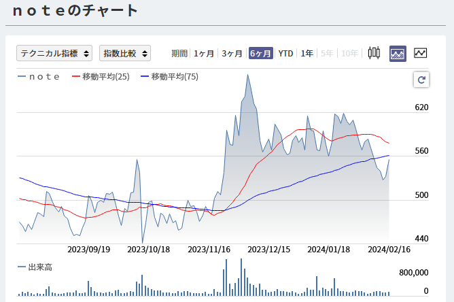
Task: Open the 指数比較 dropdown
Action: pos(125,53)
